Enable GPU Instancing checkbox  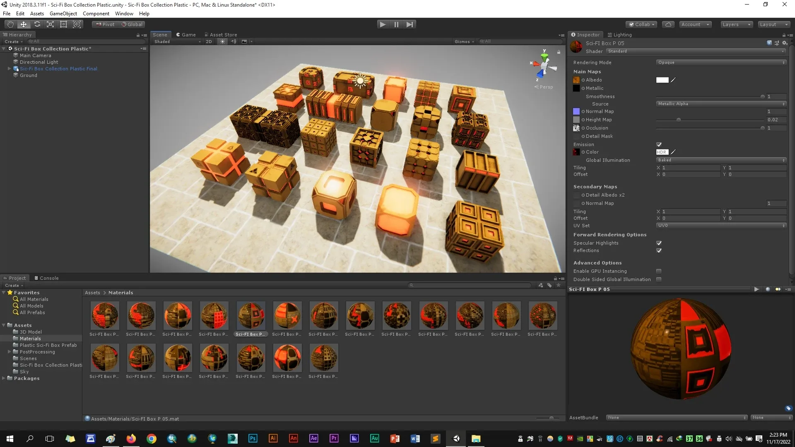[x=659, y=271]
